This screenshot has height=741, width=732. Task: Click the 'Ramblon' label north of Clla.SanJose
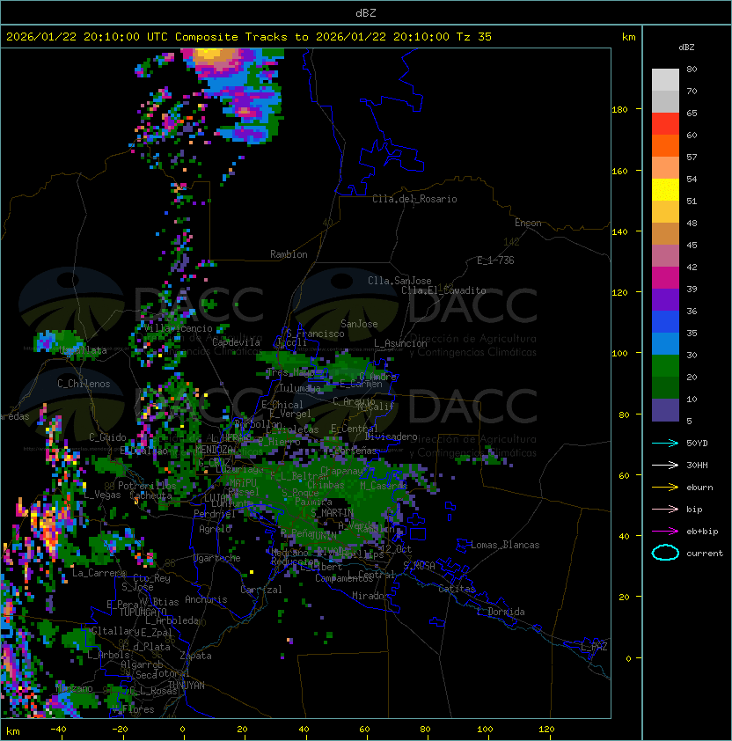click(x=289, y=254)
